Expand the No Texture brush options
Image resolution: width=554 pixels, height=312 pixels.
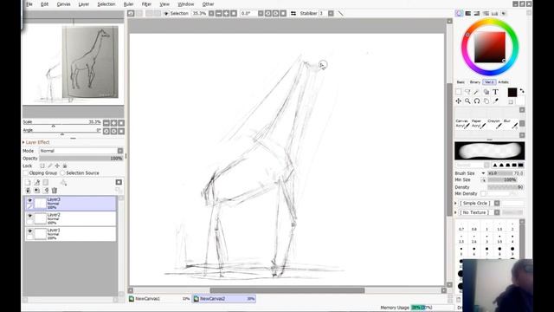(x=456, y=212)
